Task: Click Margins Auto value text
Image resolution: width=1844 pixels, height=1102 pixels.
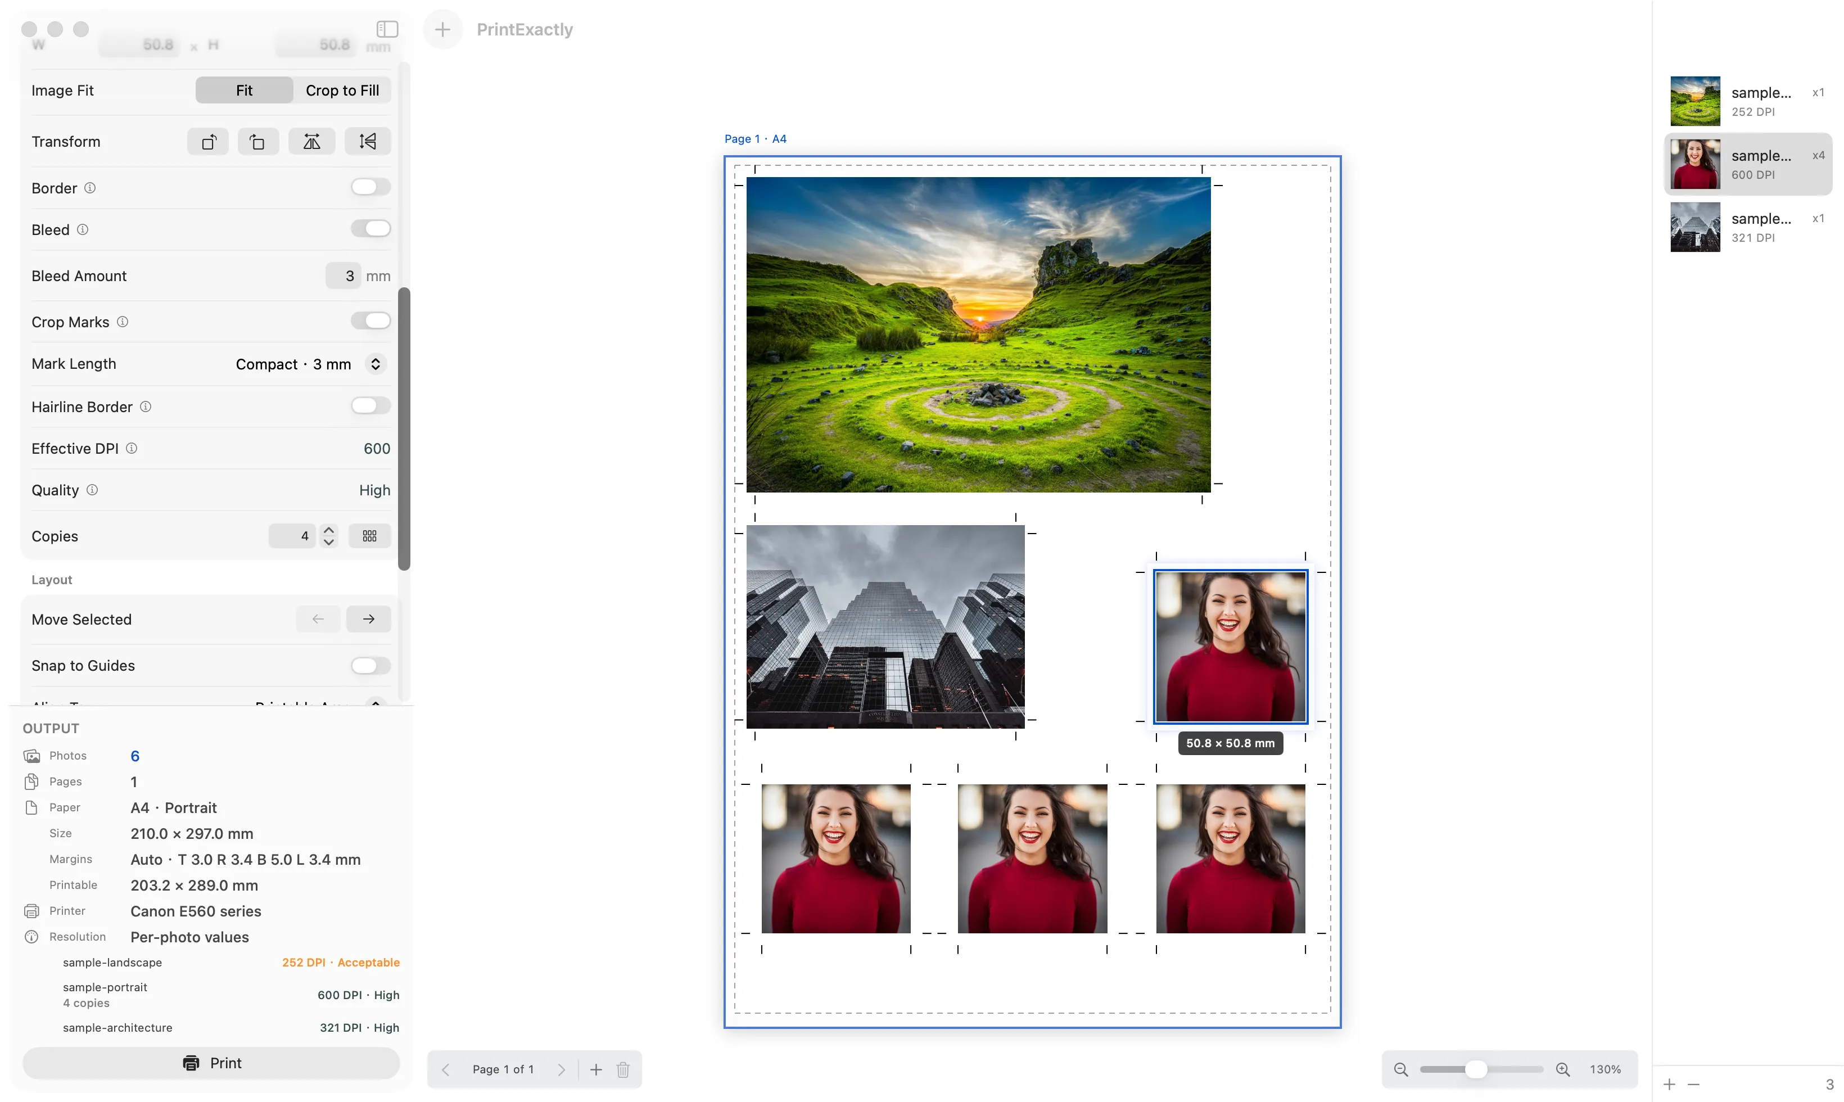Action: click(x=246, y=859)
